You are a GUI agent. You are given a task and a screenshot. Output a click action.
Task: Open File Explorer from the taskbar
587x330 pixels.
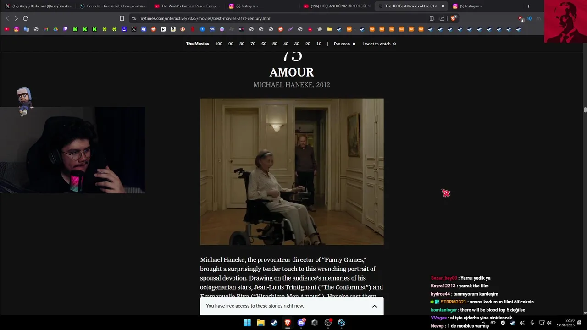(260, 323)
